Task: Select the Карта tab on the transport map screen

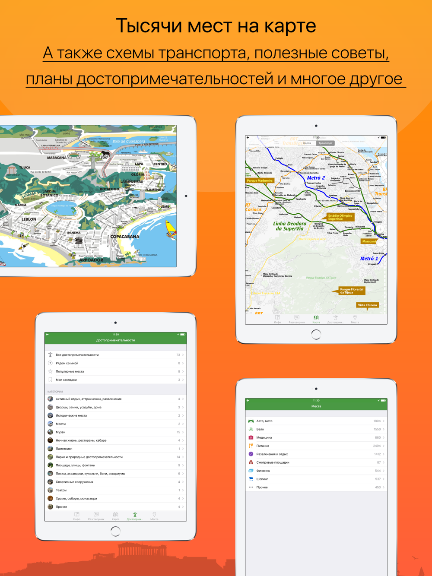Action: (316, 319)
